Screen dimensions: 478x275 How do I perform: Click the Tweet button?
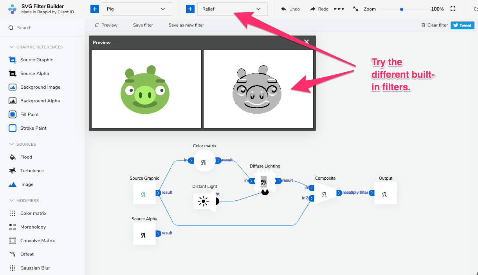(x=462, y=25)
